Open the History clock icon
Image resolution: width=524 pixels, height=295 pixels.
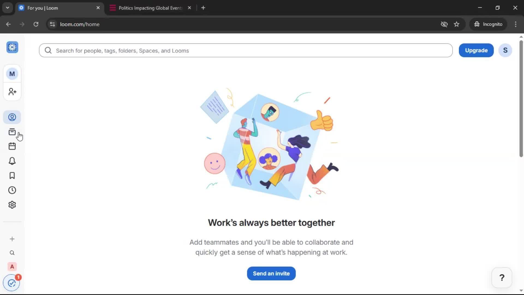pyautogui.click(x=12, y=190)
